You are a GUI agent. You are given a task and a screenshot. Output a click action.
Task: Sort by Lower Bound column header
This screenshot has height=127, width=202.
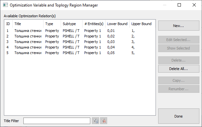117,24
